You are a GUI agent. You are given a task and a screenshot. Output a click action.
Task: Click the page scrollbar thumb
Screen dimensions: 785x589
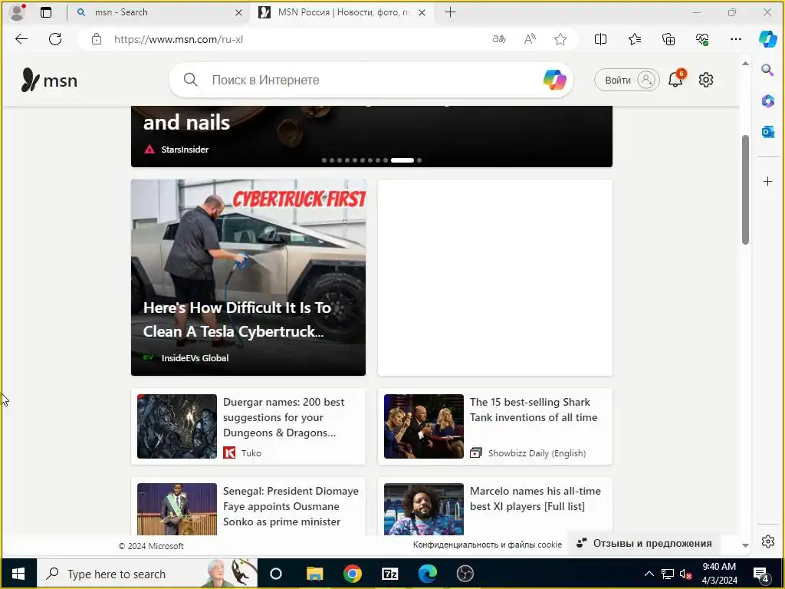click(x=745, y=189)
